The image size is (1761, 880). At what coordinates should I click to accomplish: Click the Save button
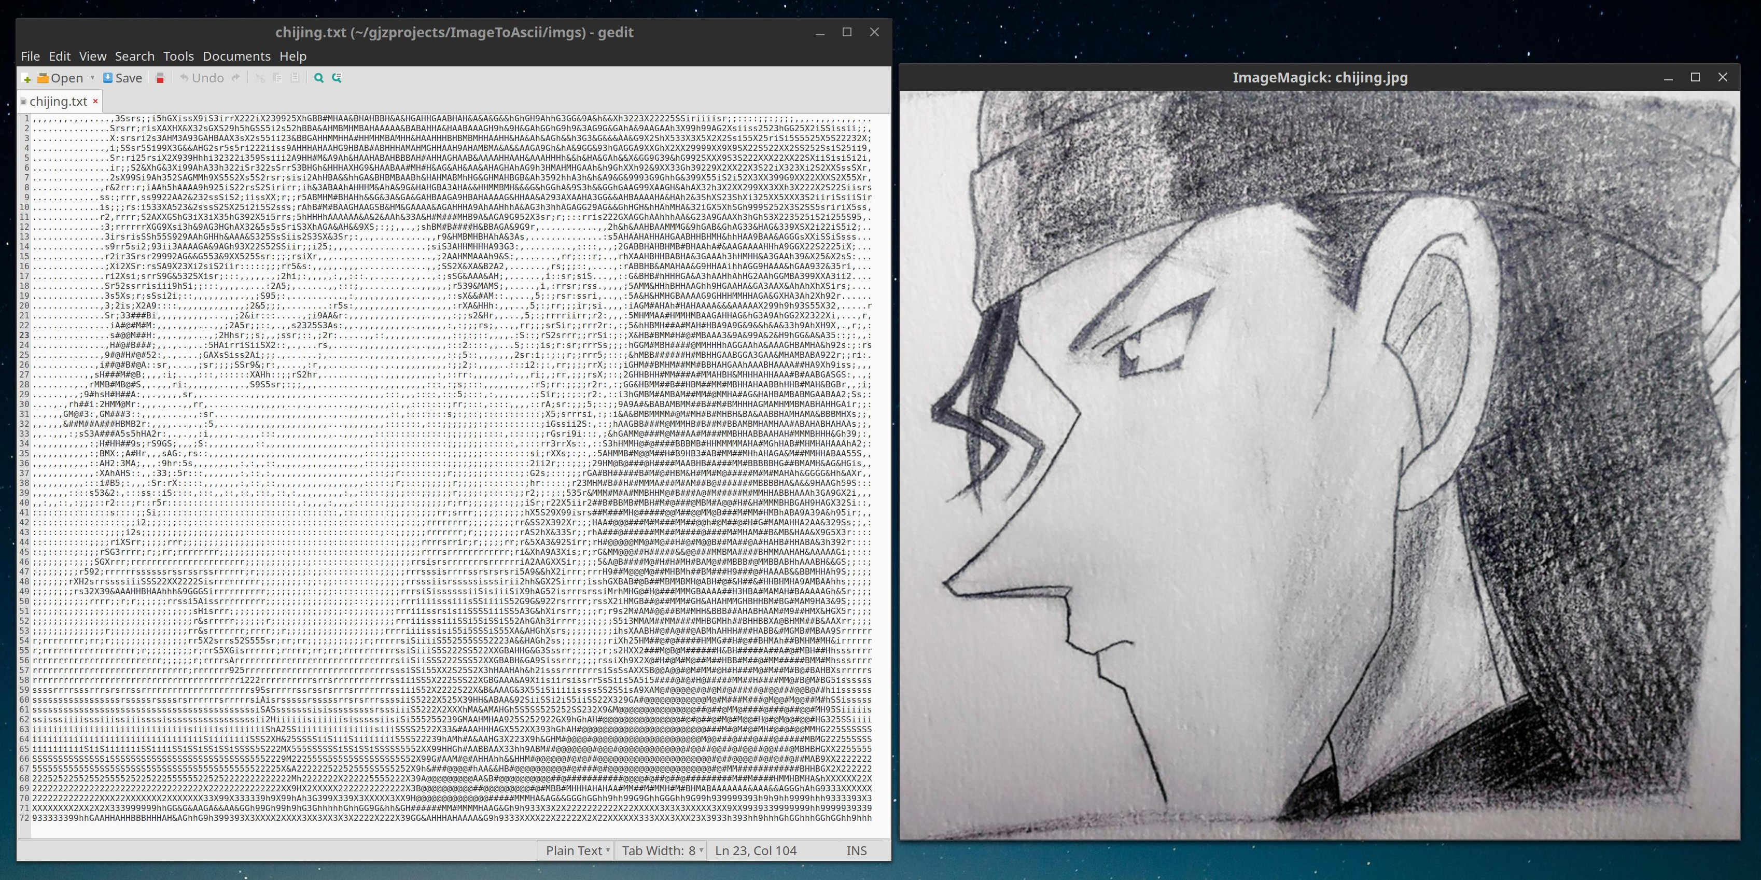click(x=122, y=78)
